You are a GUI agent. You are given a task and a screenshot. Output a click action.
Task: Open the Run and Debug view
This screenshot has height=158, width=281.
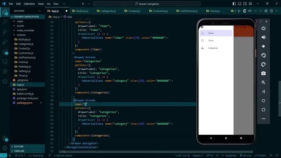click(x=5, y=42)
